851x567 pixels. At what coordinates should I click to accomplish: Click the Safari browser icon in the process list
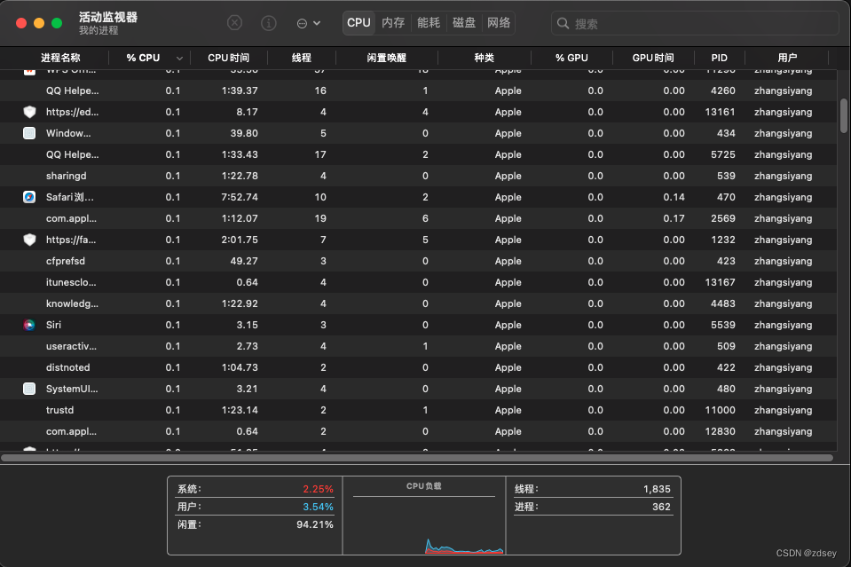29,197
